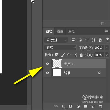This screenshot has width=110, height=110.
Task: Click the 不透明度 label
Action: click(x=86, y=48)
